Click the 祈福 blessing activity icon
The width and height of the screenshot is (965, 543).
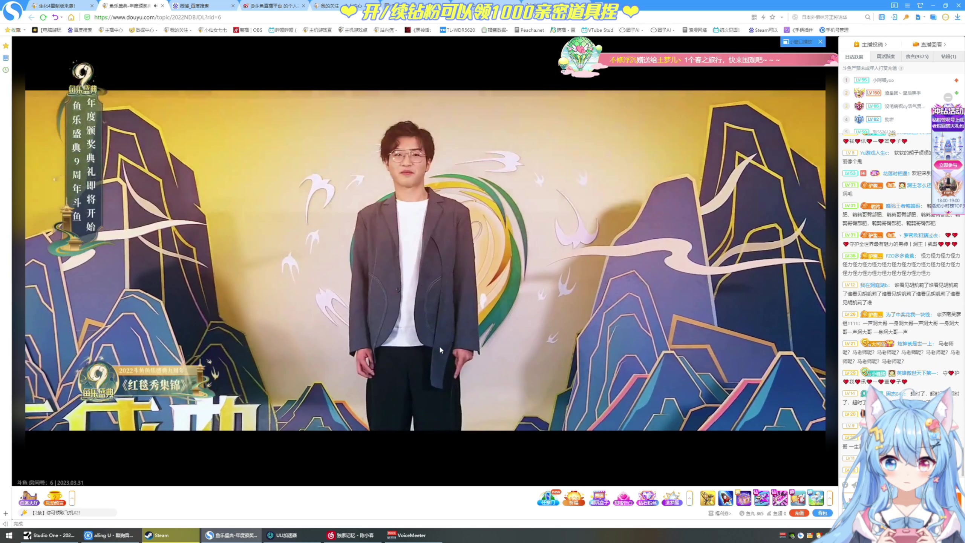tap(573, 498)
